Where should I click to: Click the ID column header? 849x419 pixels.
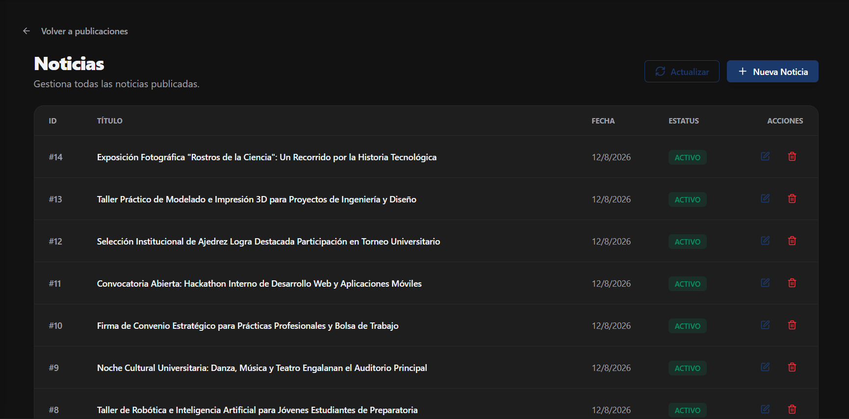click(52, 121)
